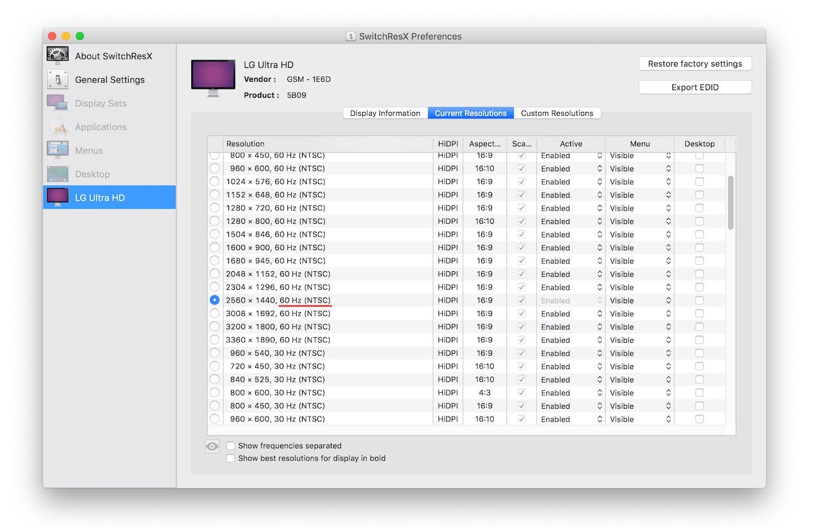Screen dimensions: 819x529
Task: Click the 4:3 aspect cell for 800 × 600
Action: (x=484, y=393)
